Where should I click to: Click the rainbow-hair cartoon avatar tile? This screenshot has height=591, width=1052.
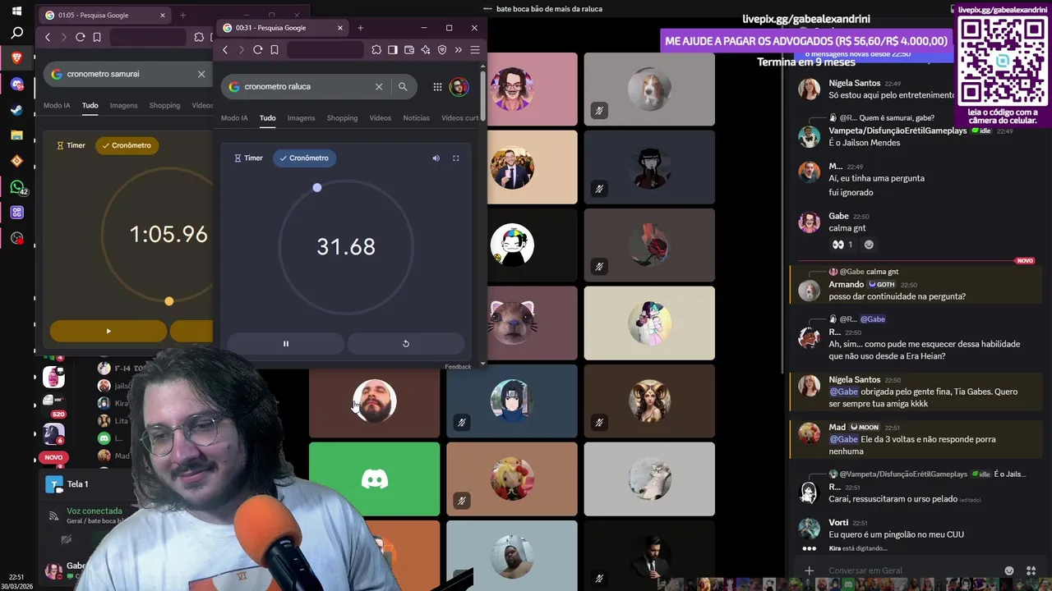(x=512, y=245)
